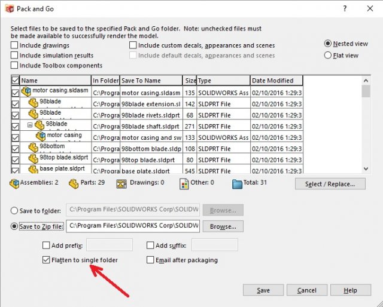Click Browse... next to Zip file path
Viewport: 383px width, 307px height.
(x=223, y=226)
